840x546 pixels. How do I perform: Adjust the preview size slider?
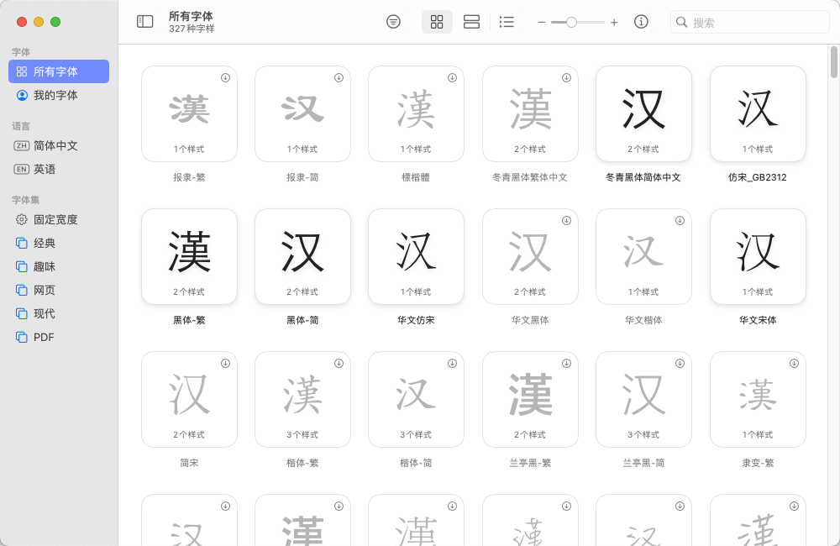click(x=571, y=23)
